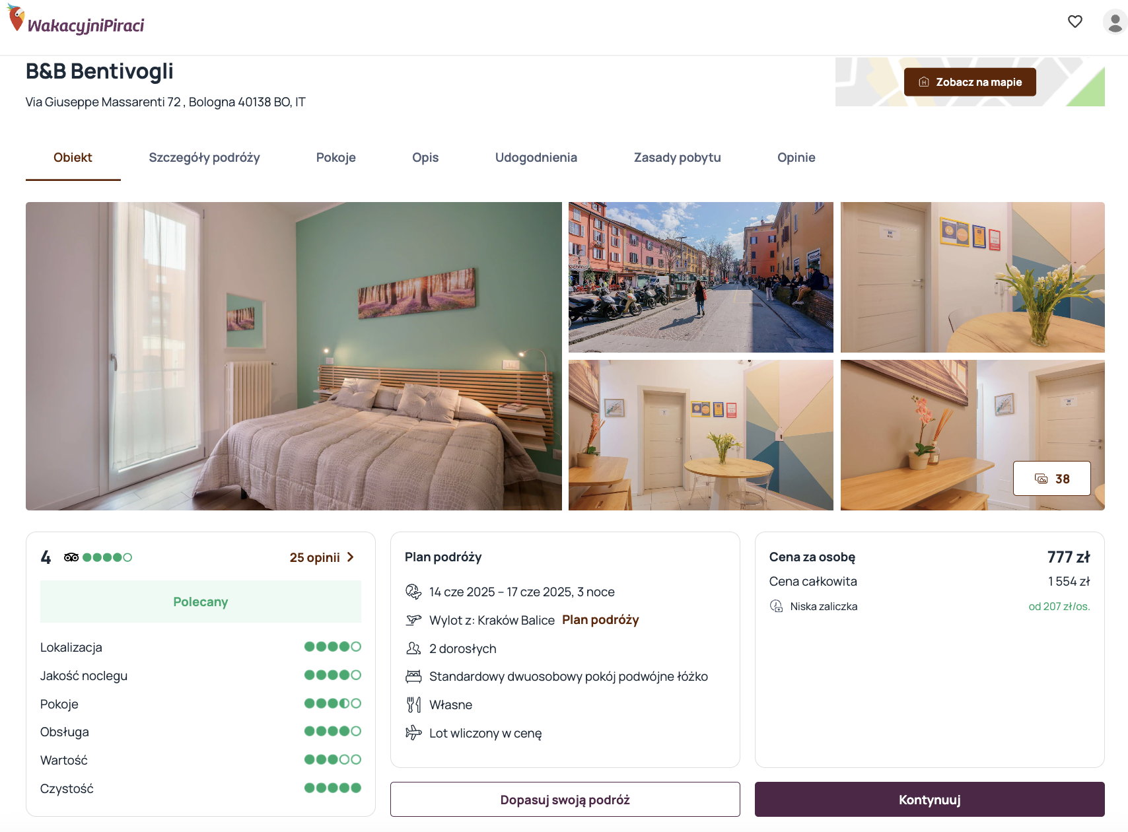Image resolution: width=1128 pixels, height=832 pixels.
Task: Select the Opinie tab
Action: (796, 158)
